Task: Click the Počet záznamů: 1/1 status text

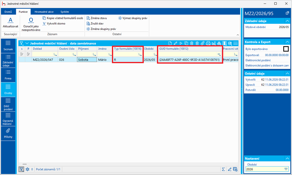Action: (48, 169)
